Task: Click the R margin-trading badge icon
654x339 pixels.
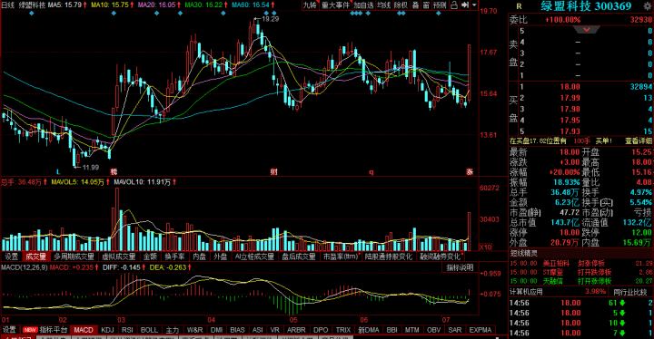Action: point(519,6)
